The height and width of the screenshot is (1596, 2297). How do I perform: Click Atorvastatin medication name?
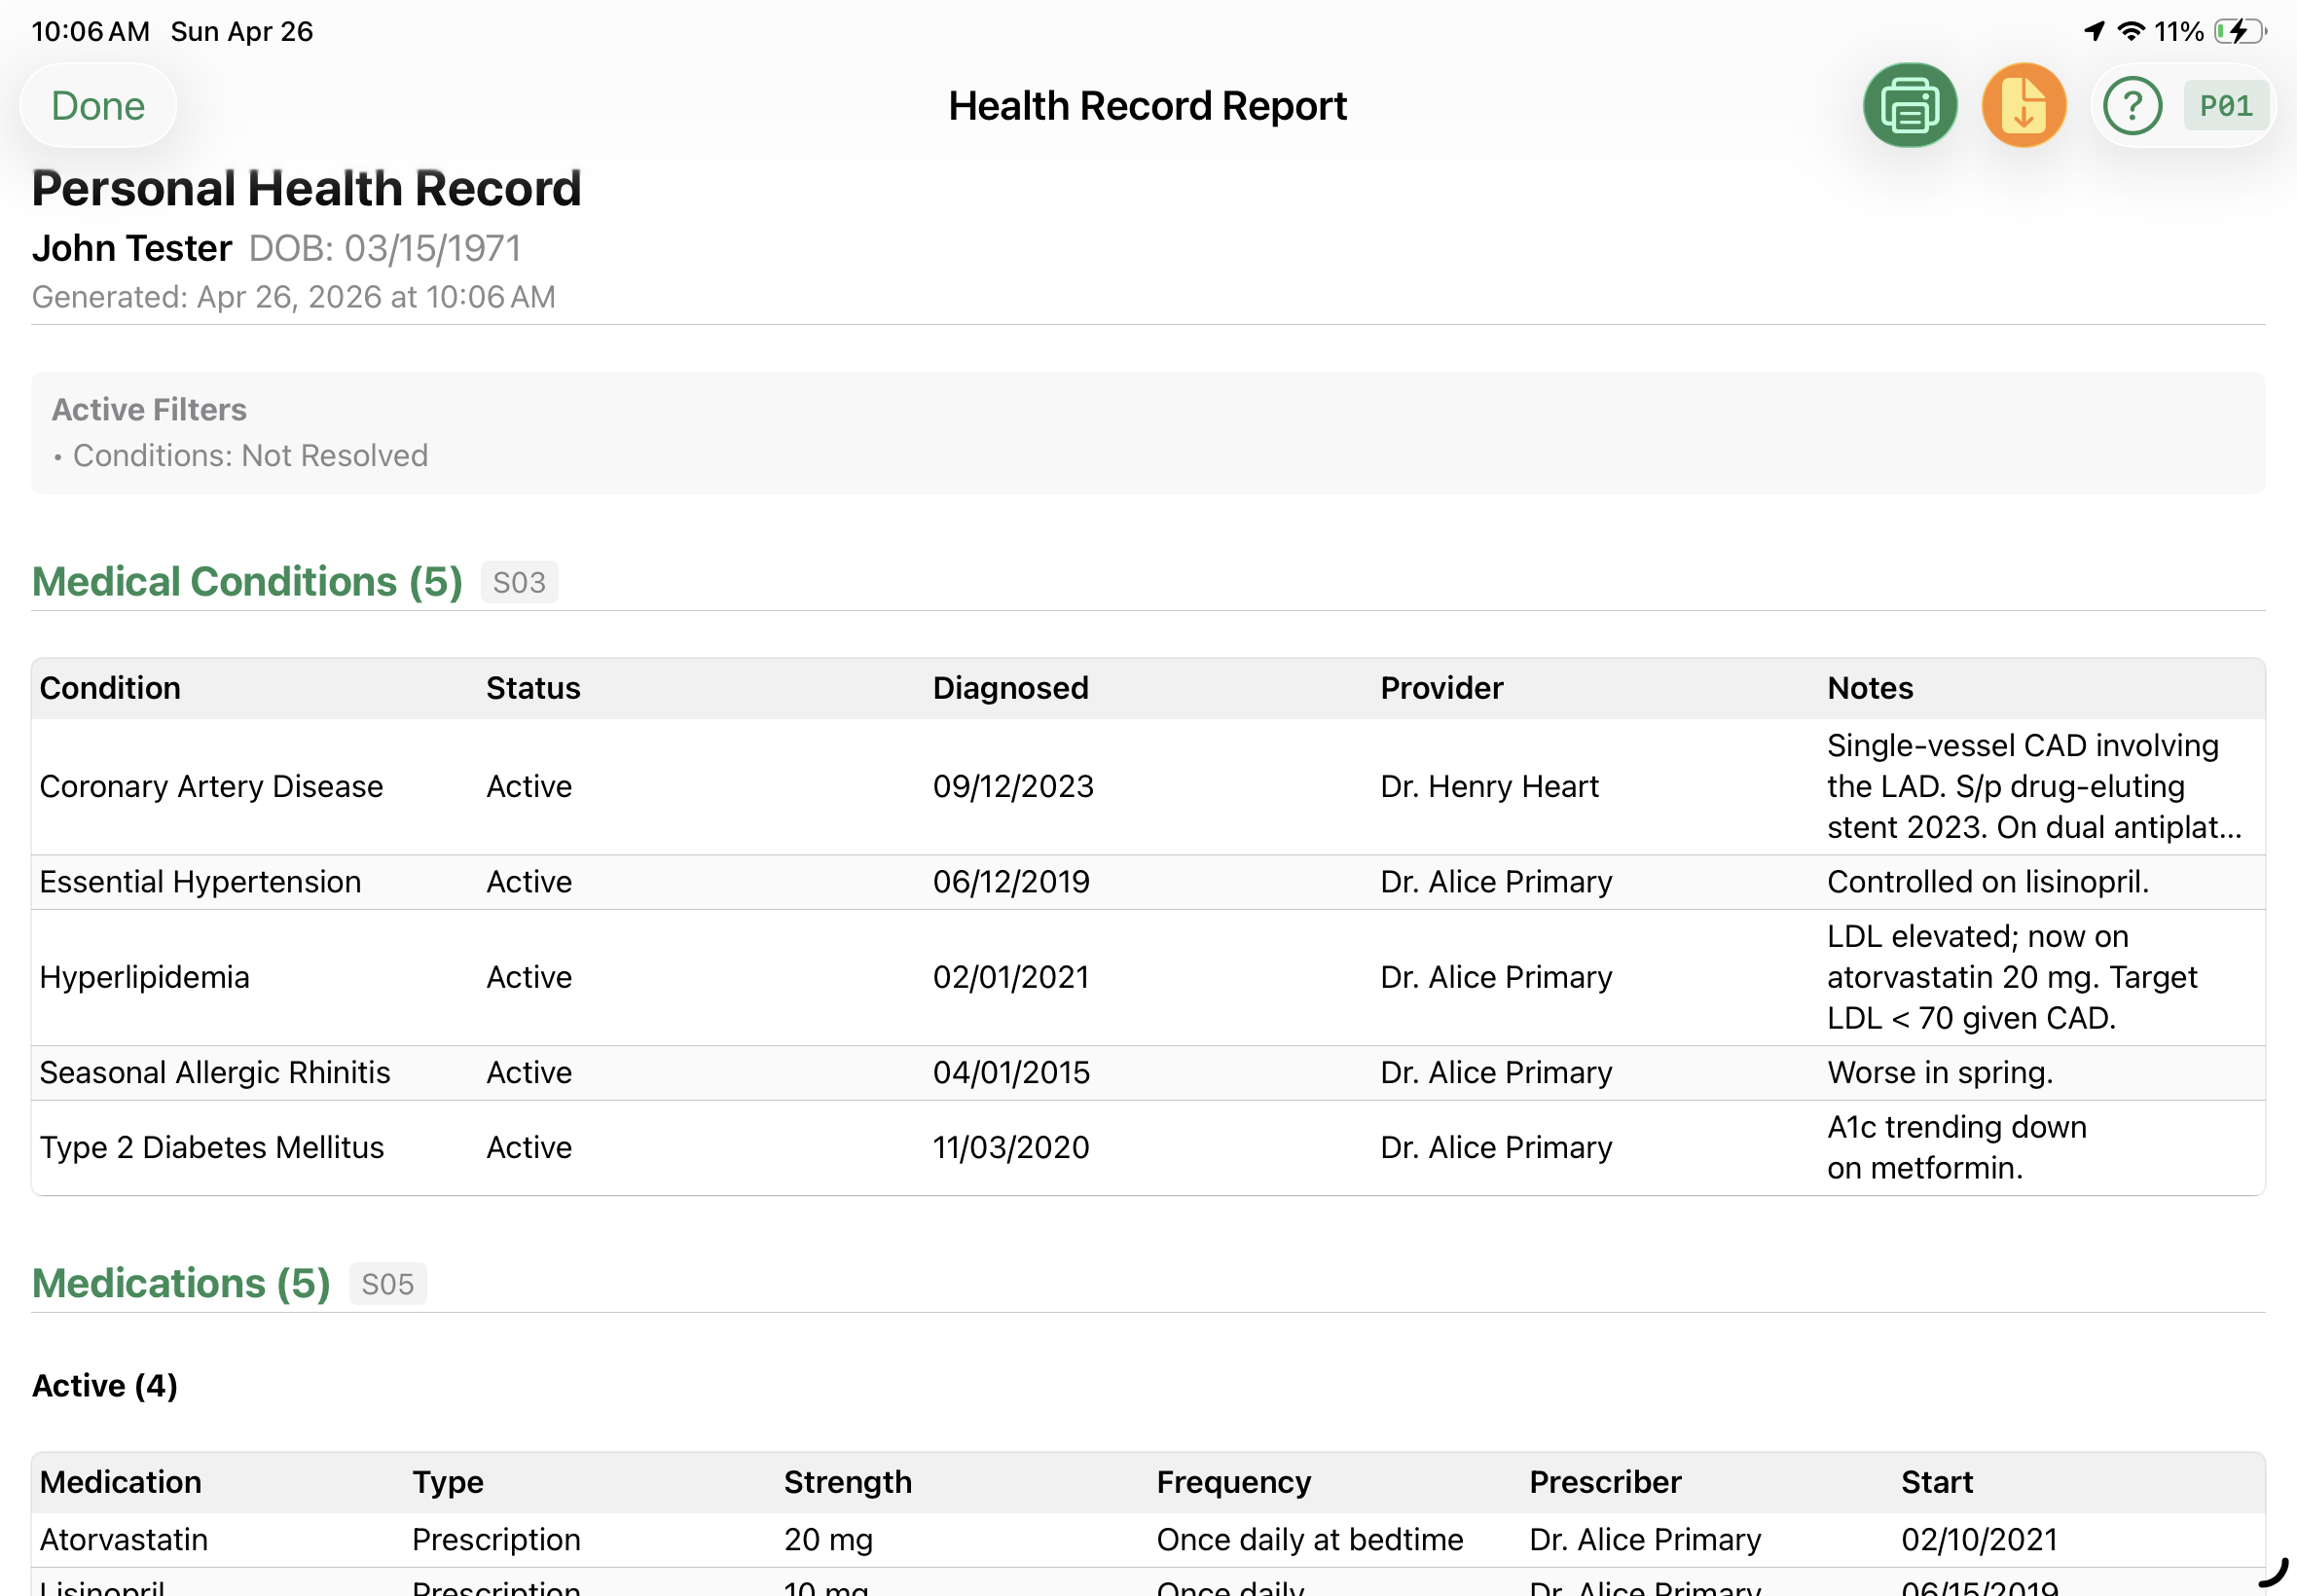[x=124, y=1538]
